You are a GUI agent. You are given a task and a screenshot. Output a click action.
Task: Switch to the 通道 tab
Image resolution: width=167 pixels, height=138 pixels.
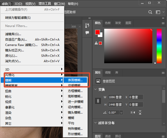tap(108, 136)
